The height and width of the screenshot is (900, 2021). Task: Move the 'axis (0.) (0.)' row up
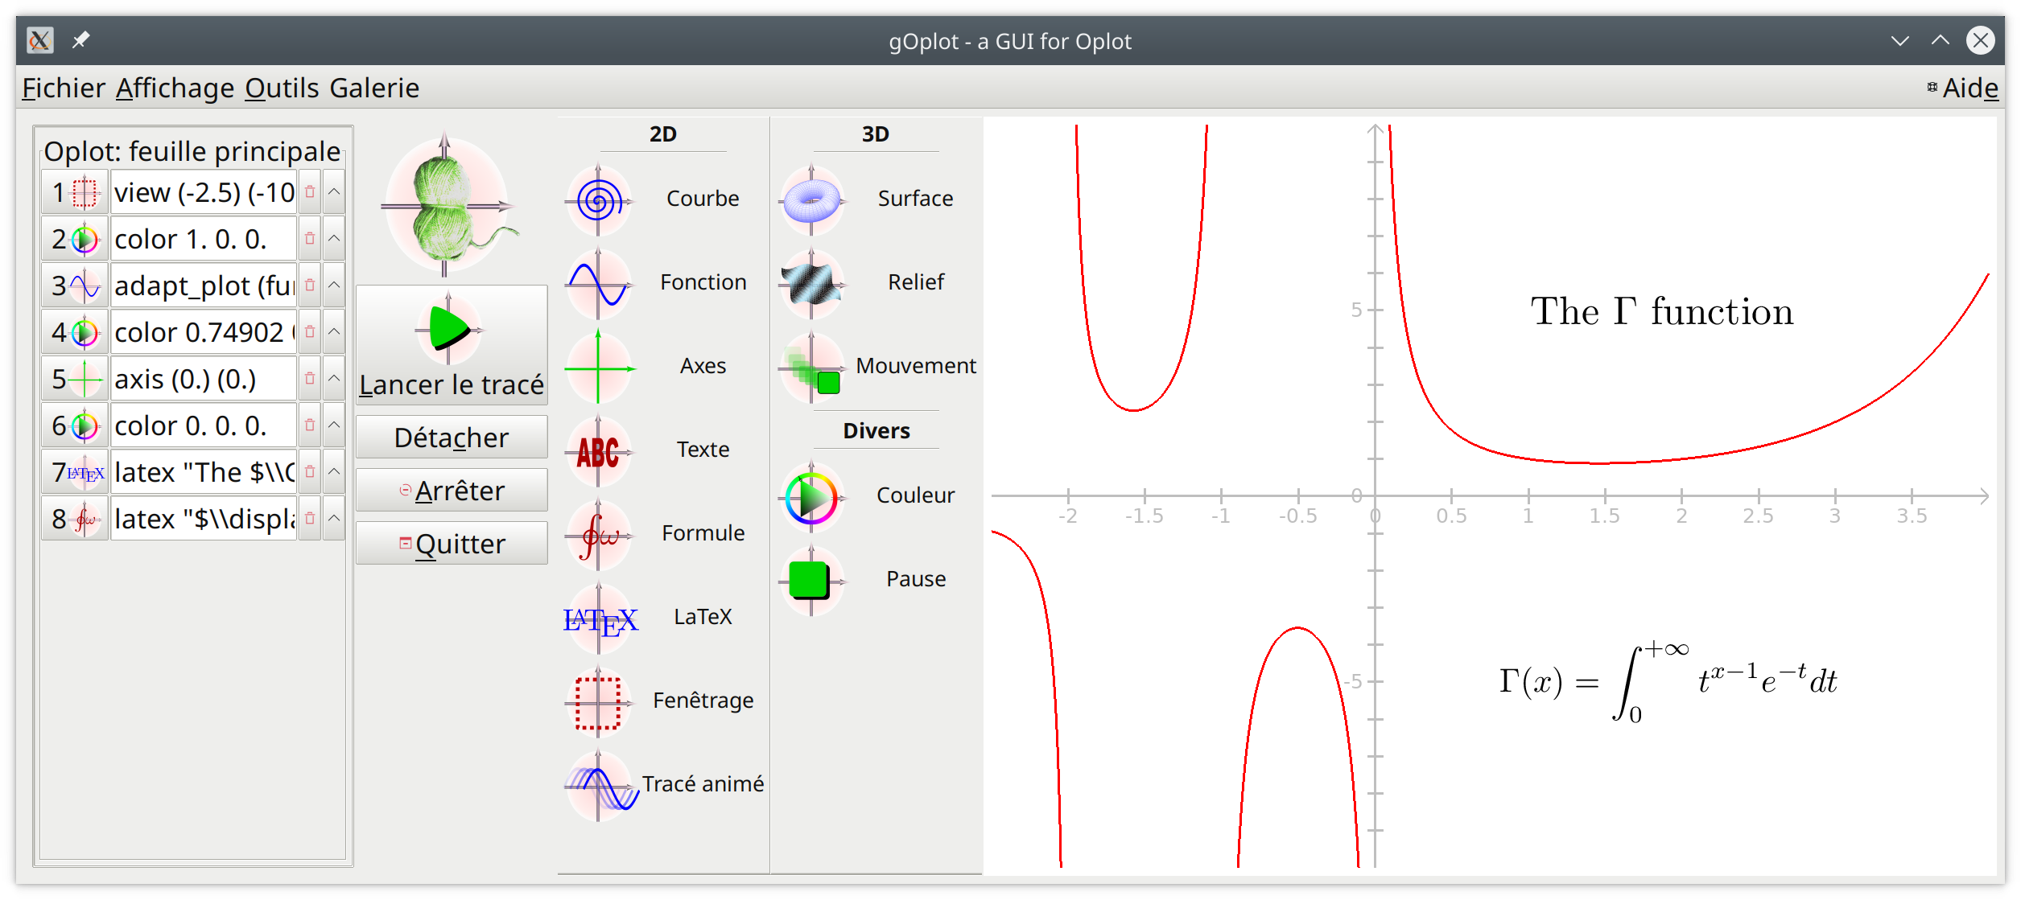pyautogui.click(x=334, y=378)
